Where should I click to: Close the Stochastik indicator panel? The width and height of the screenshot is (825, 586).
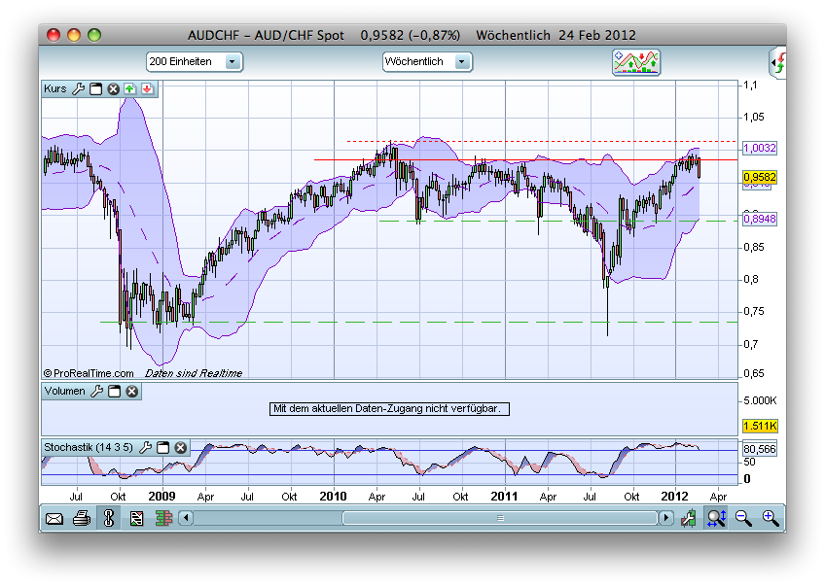coord(181,447)
